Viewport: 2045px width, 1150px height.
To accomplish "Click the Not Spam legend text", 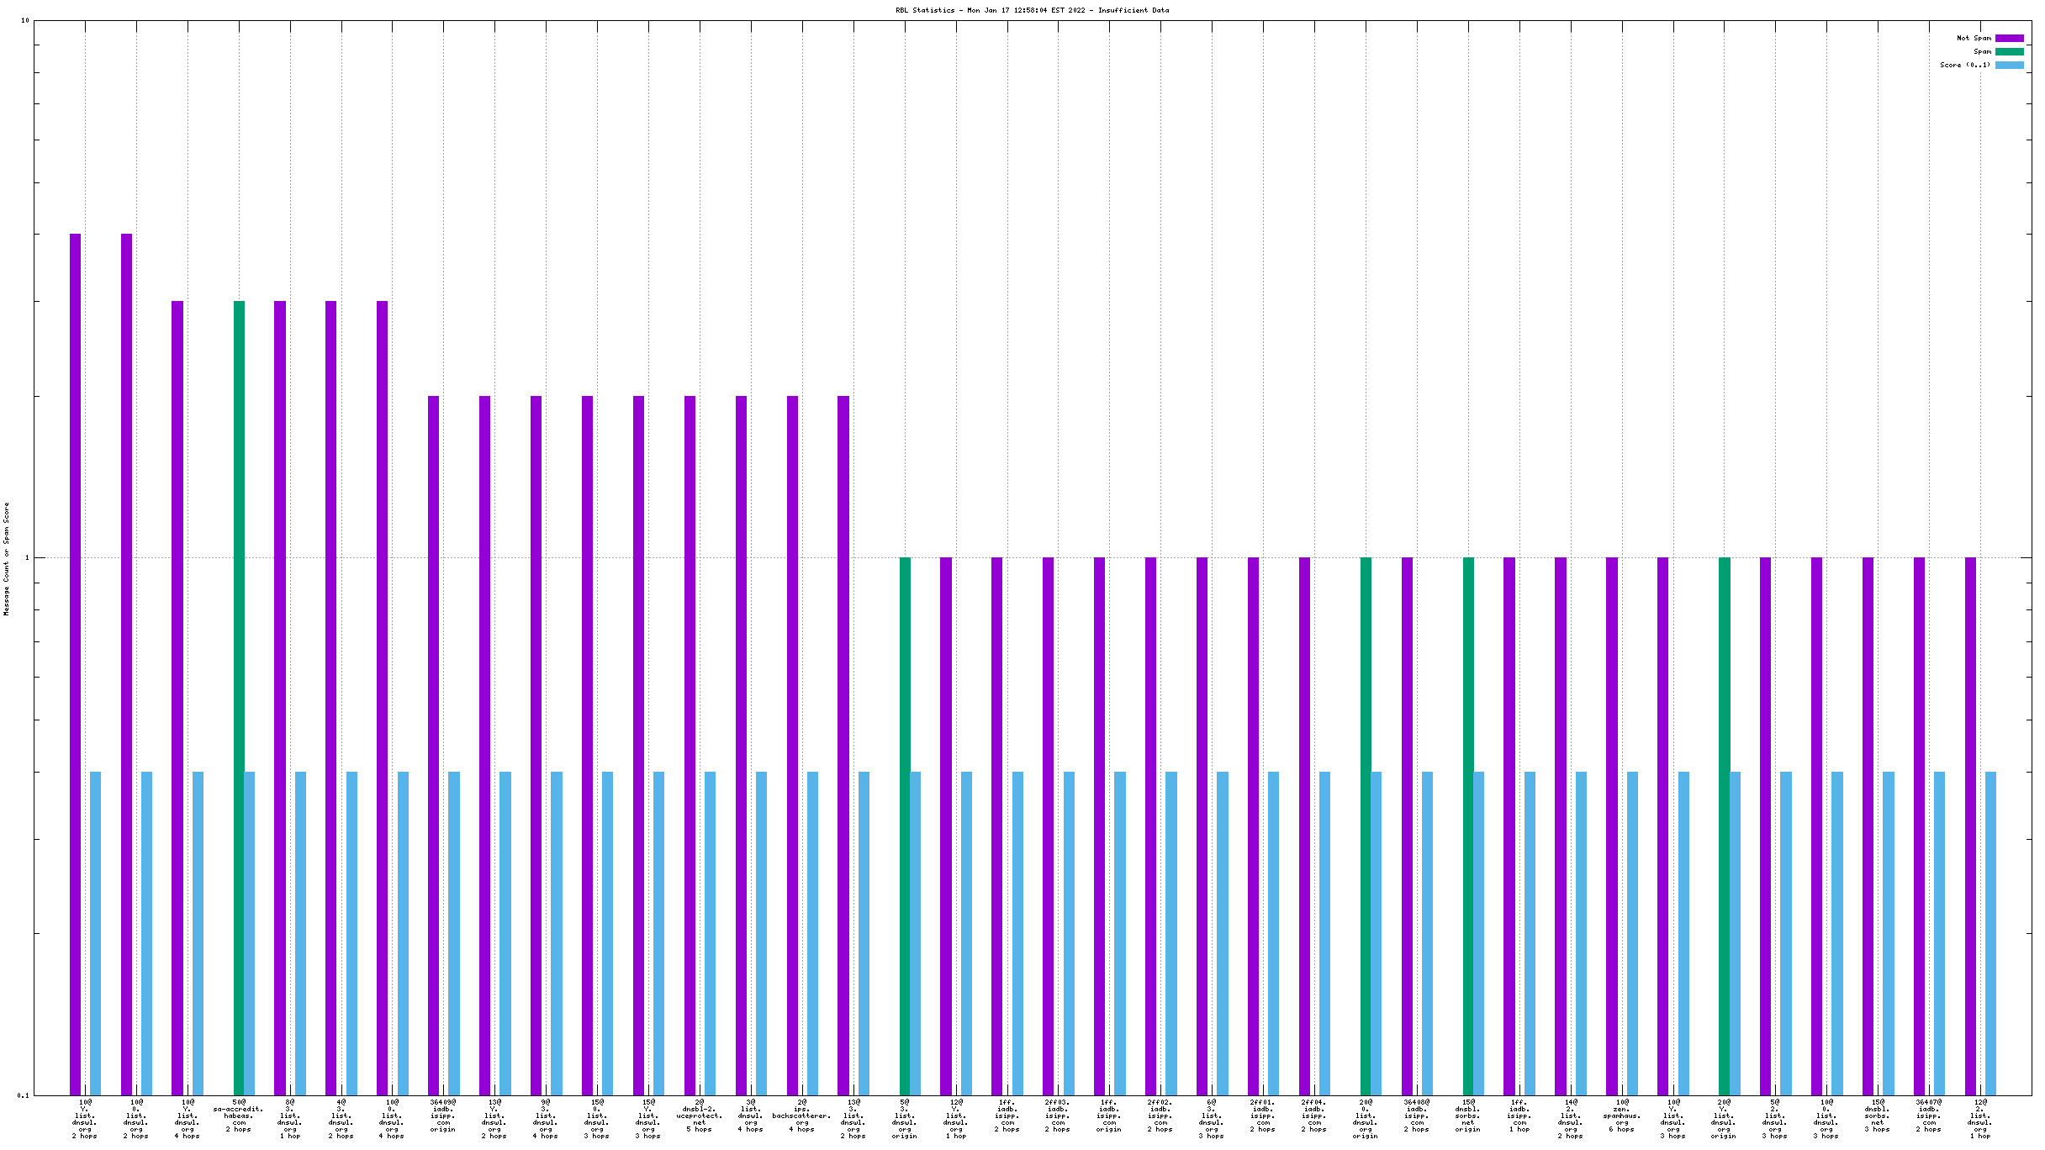I will [1974, 38].
